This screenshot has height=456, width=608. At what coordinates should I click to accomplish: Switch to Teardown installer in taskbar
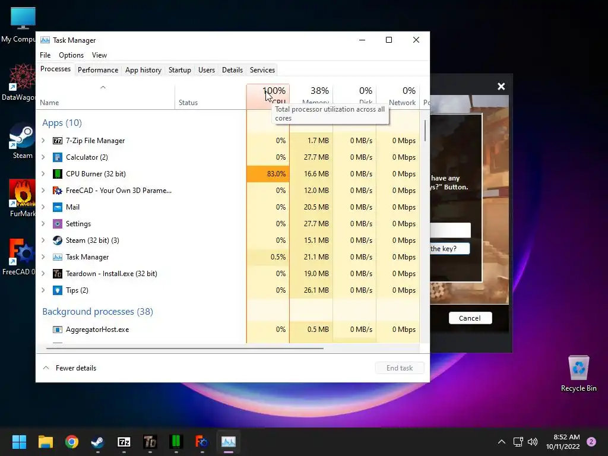(150, 442)
